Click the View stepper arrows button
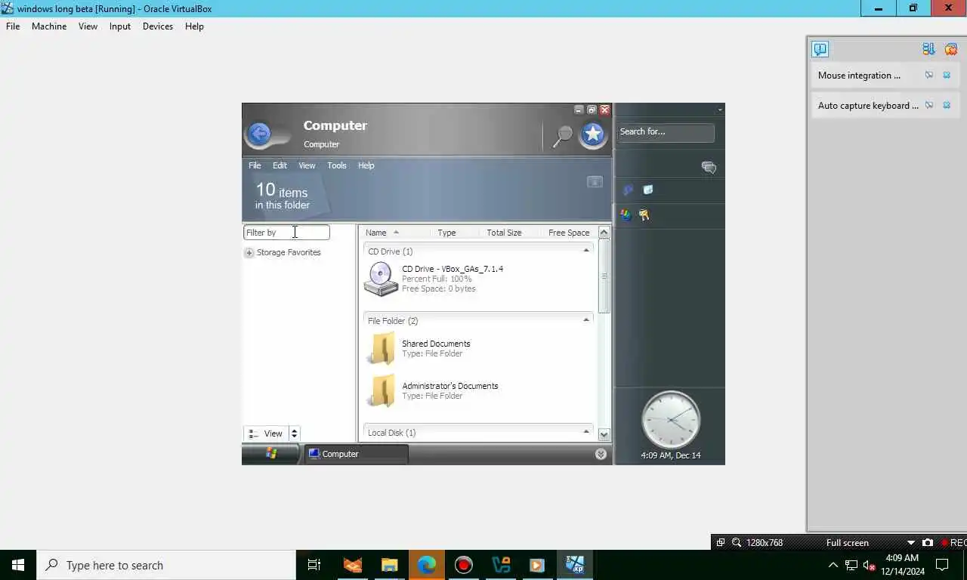 (x=295, y=433)
